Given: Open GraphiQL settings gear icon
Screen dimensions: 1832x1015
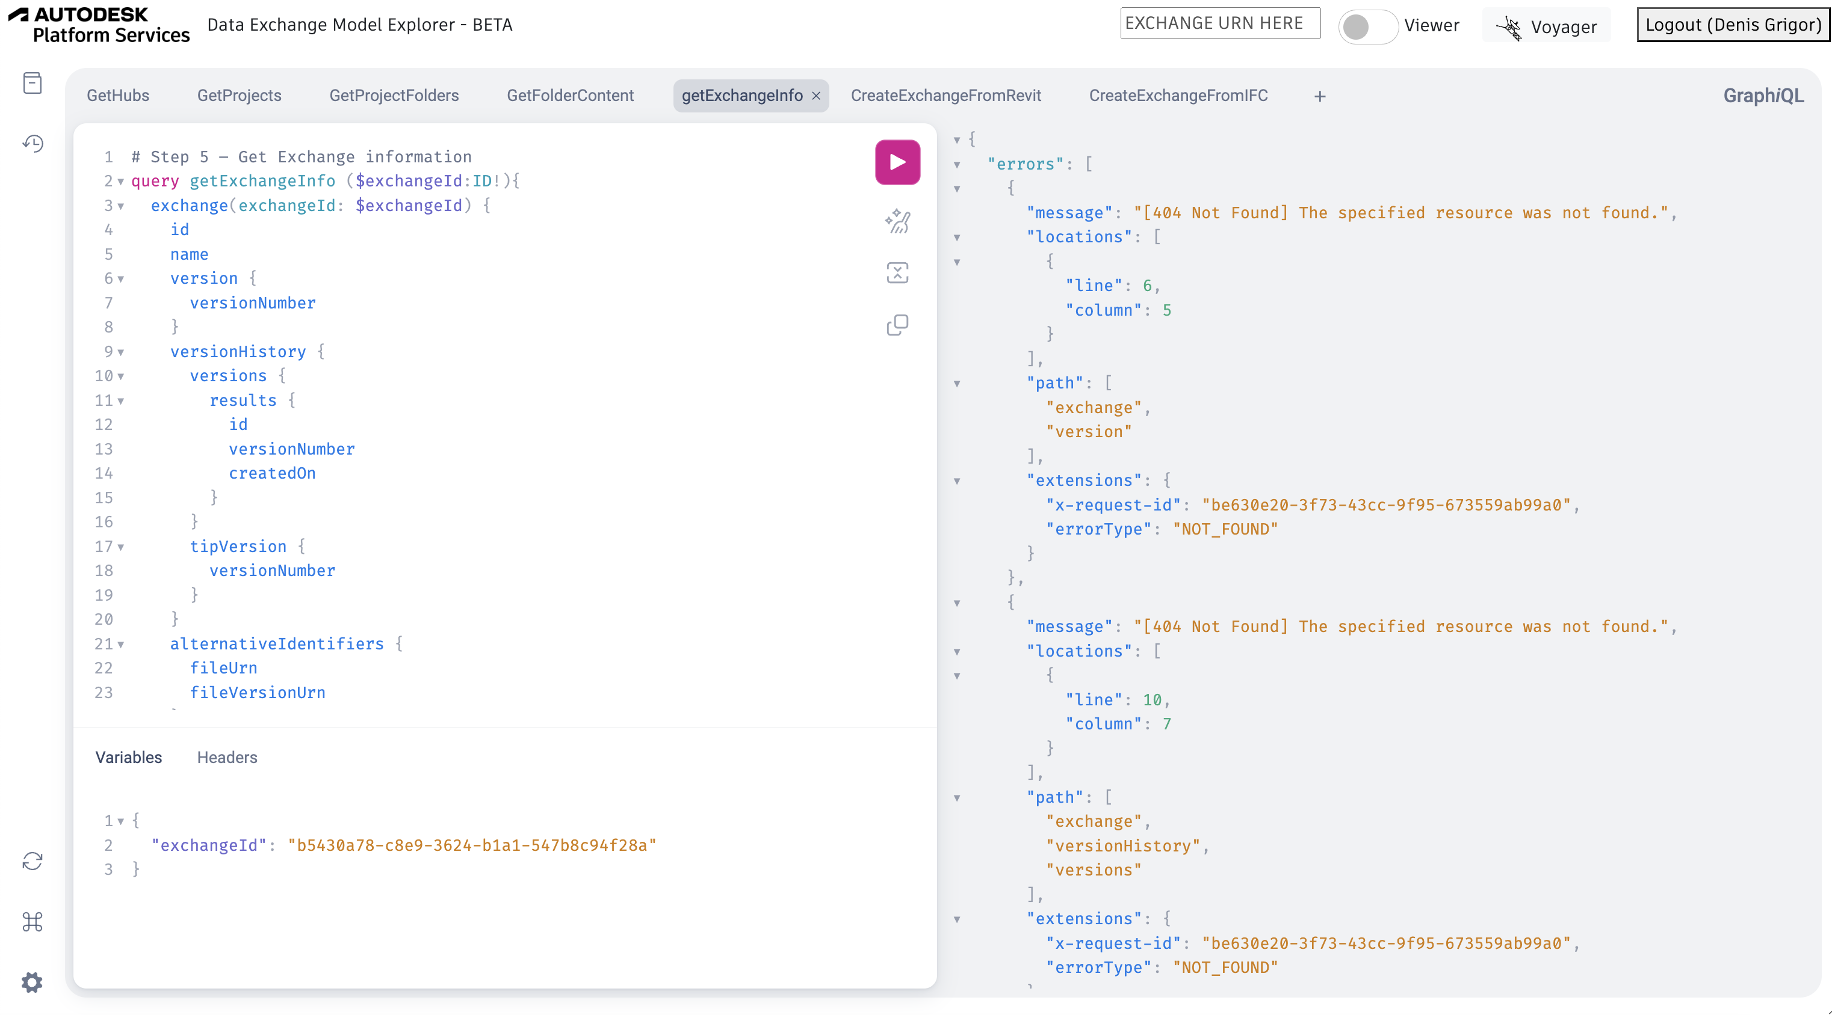Looking at the screenshot, I should 32,983.
